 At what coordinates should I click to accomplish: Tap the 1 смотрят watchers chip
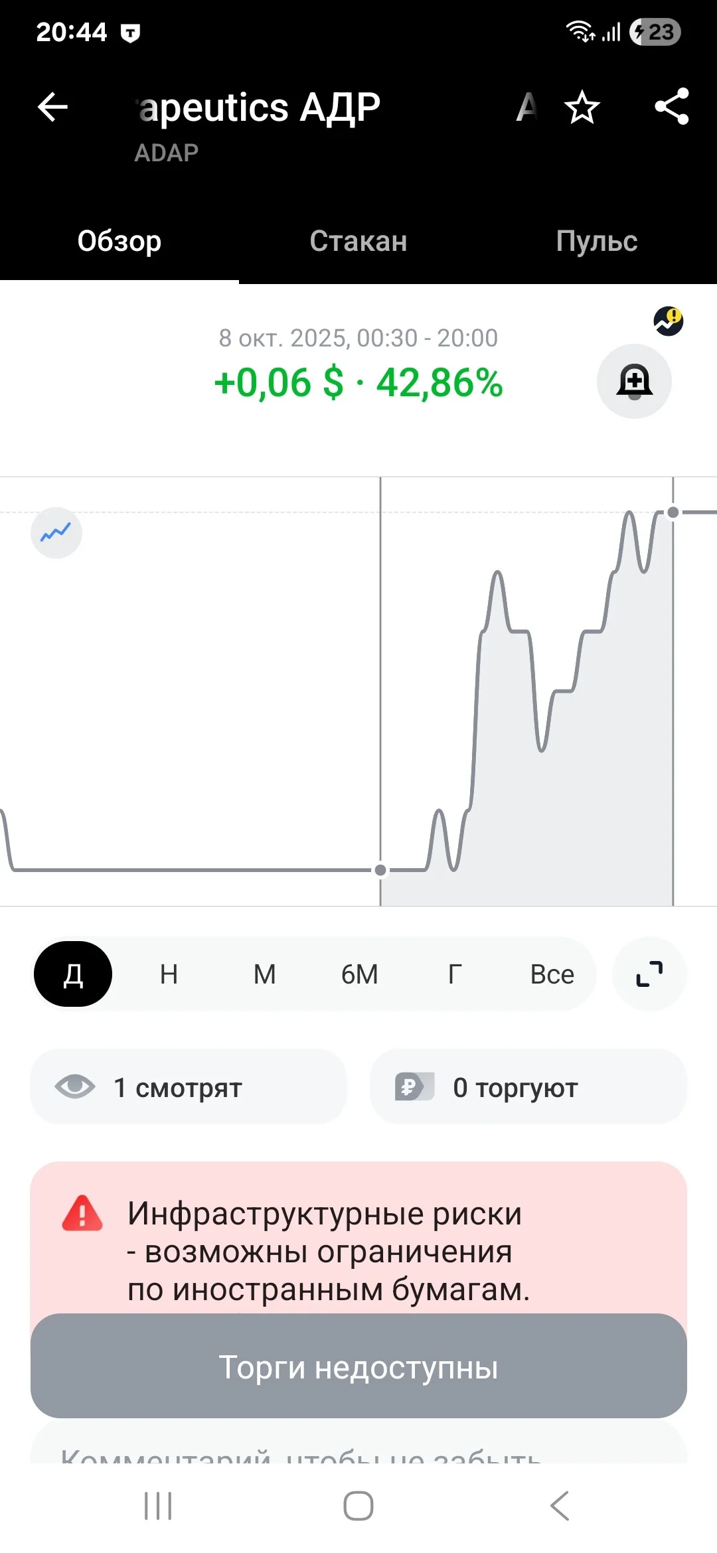coord(189,1087)
